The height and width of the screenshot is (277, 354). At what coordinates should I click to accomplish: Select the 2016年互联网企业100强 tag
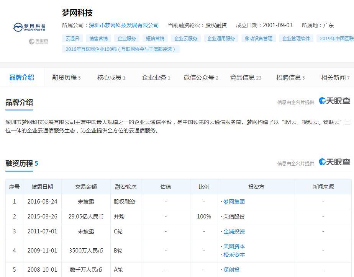pos(121,49)
